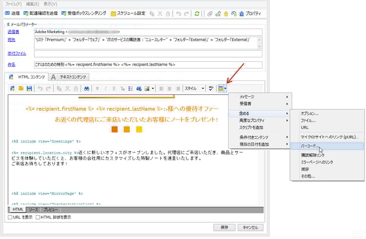Open the dropdown arrow beside the image icon

point(153,88)
